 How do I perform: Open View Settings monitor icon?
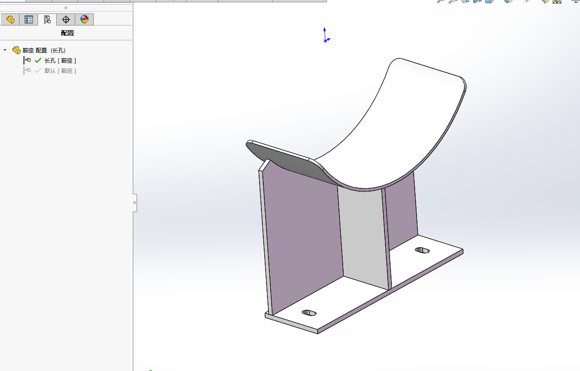pyautogui.click(x=575, y=1)
